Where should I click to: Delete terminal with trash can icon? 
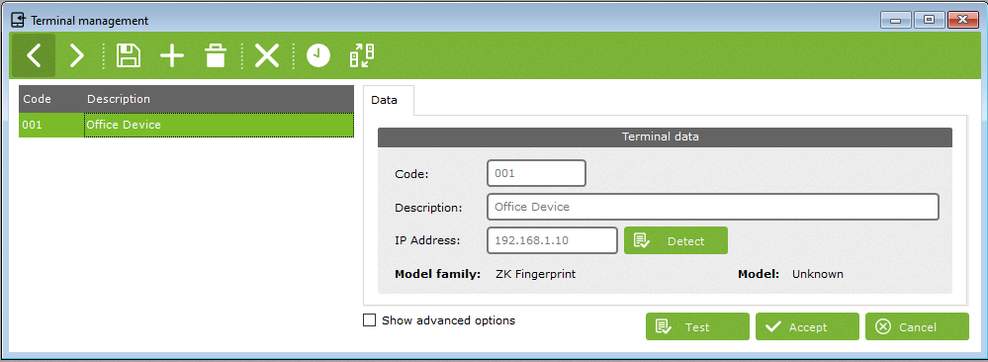215,55
